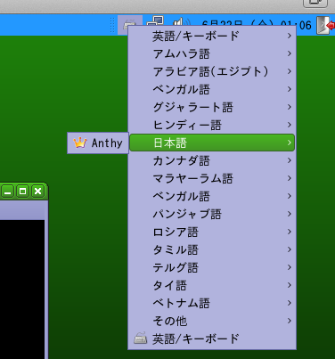Select グジャラート語 language entry

click(x=212, y=107)
